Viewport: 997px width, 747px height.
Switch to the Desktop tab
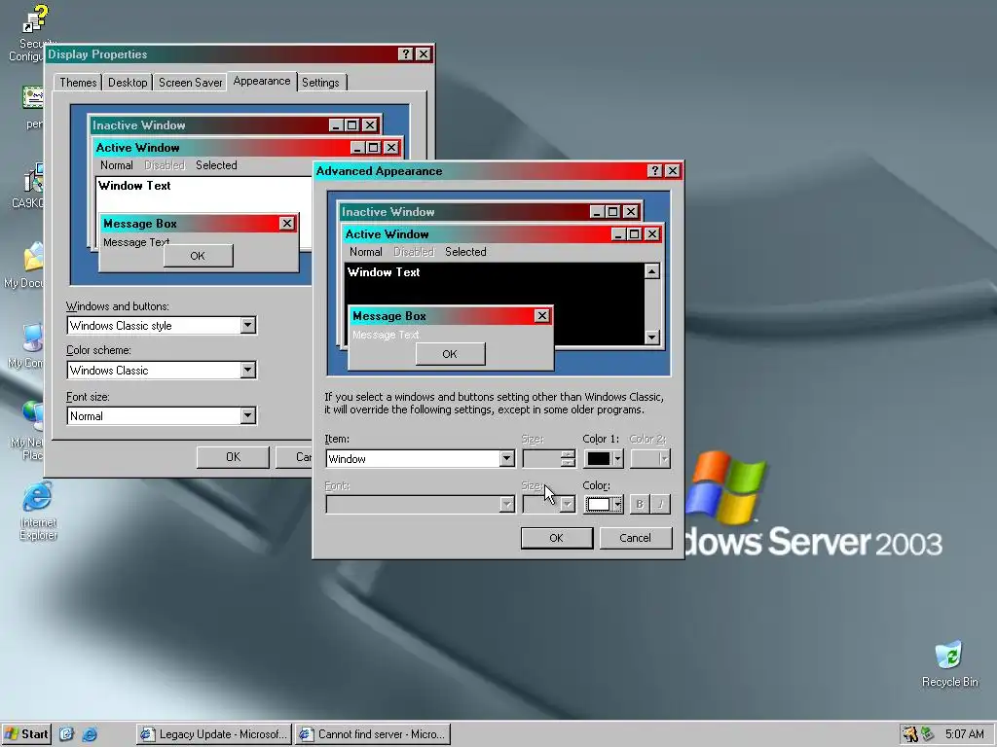128,83
